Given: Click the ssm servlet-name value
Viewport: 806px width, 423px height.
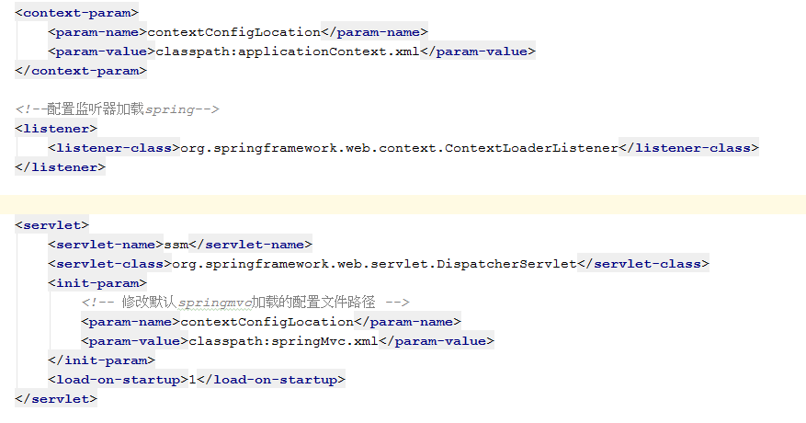Looking at the screenshot, I should (176, 245).
